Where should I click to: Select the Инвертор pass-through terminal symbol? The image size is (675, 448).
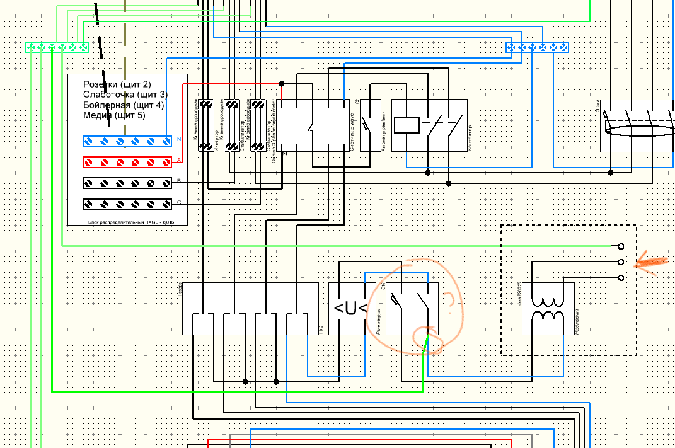coord(206,125)
